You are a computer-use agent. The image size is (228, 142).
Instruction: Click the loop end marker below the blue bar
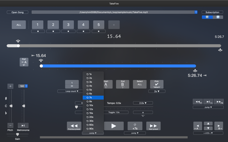click(x=195, y=71)
